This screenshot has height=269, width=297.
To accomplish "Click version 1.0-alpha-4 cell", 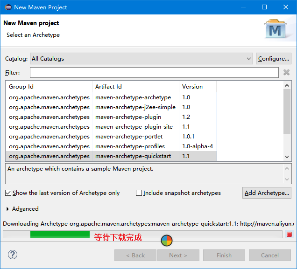I will 198,146.
